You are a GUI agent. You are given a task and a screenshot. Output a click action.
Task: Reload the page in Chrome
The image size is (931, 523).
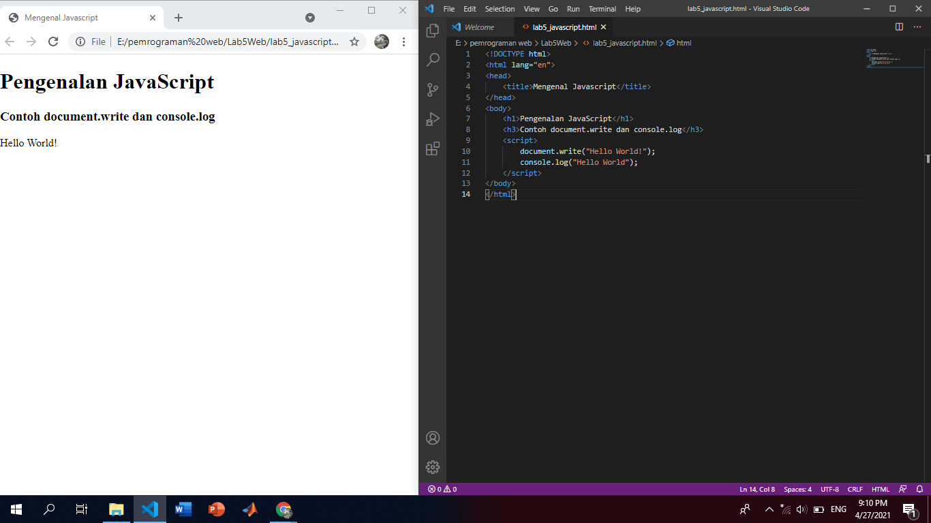click(54, 42)
